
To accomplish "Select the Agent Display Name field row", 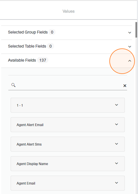I will [x=68, y=164].
